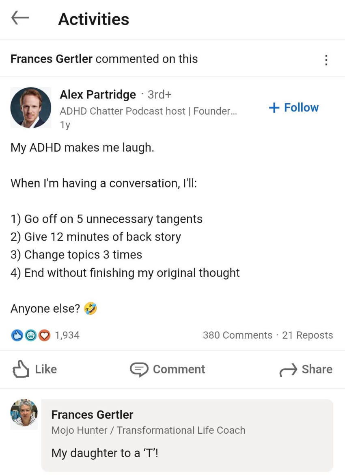Open Alex Partridge's profile photo

point(31,107)
